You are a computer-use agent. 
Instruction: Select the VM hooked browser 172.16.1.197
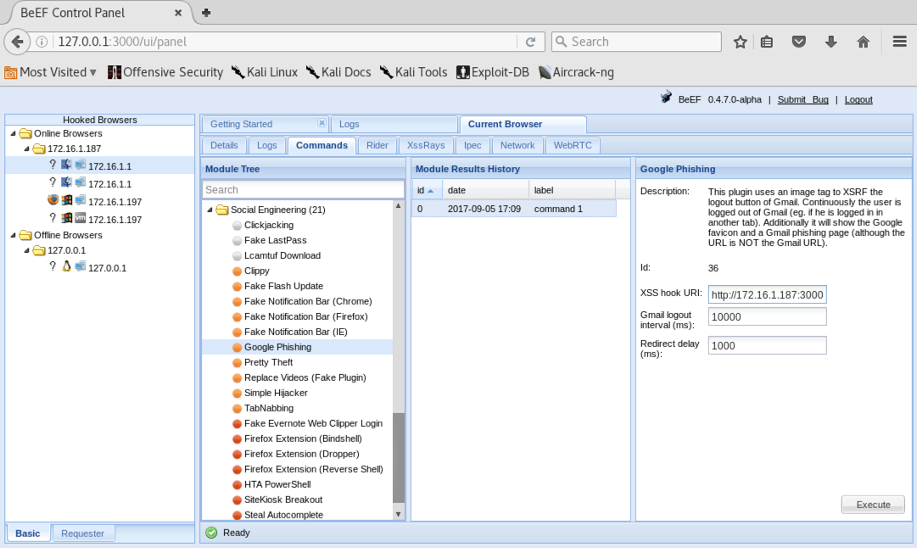pyautogui.click(x=99, y=220)
